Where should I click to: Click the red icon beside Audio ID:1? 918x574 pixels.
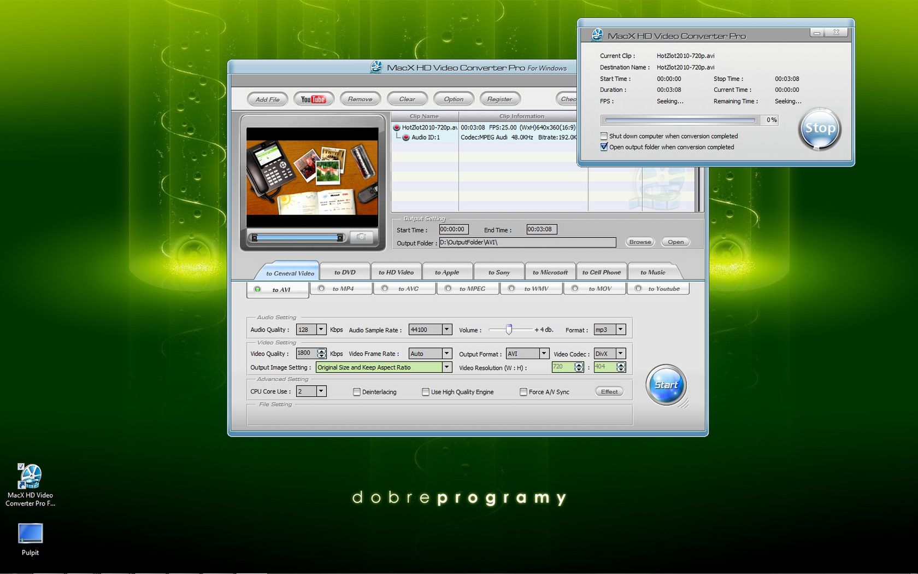406,137
